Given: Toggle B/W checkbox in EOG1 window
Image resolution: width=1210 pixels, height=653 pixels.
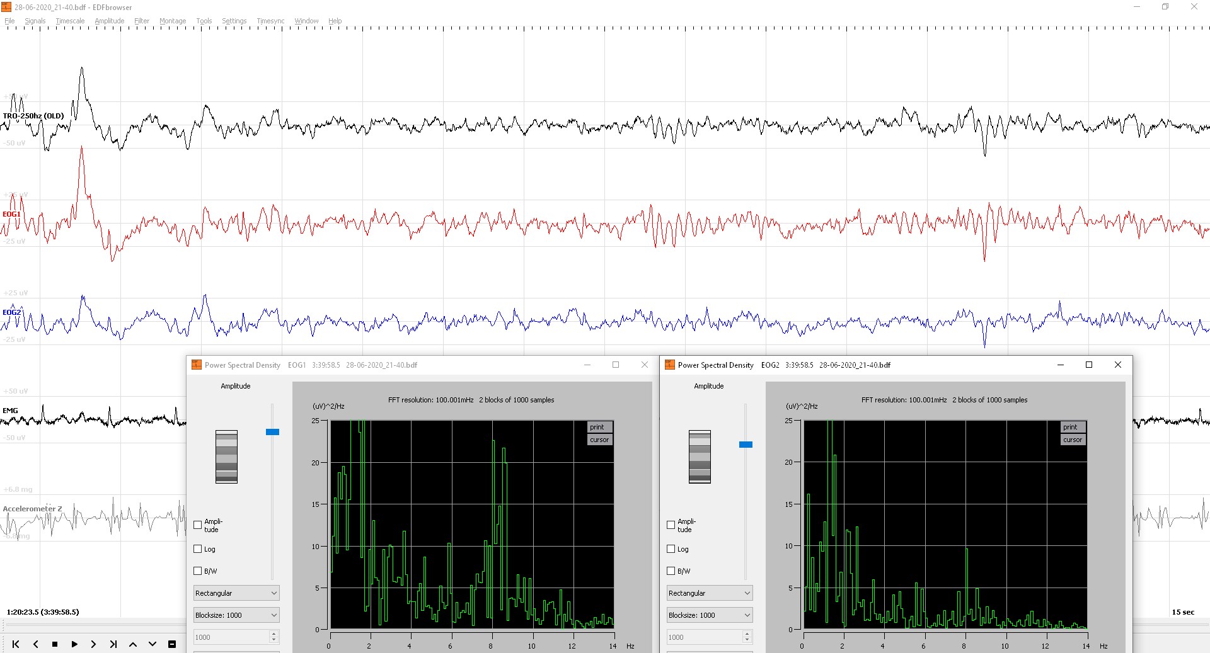Looking at the screenshot, I should (x=198, y=571).
